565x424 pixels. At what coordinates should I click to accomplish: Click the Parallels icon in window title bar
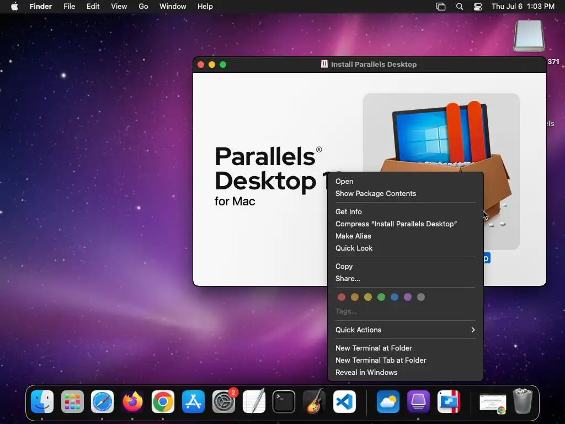click(x=324, y=64)
